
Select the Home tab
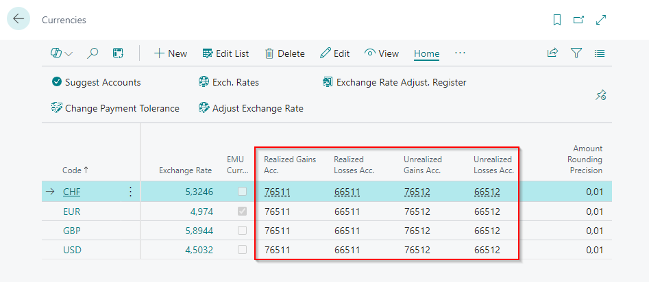426,53
